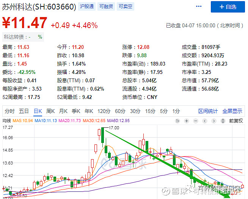Image resolution: width=248 pixels, height=199 pixels.
Task: Click the 量比 value 1.45
Action: 22,64
